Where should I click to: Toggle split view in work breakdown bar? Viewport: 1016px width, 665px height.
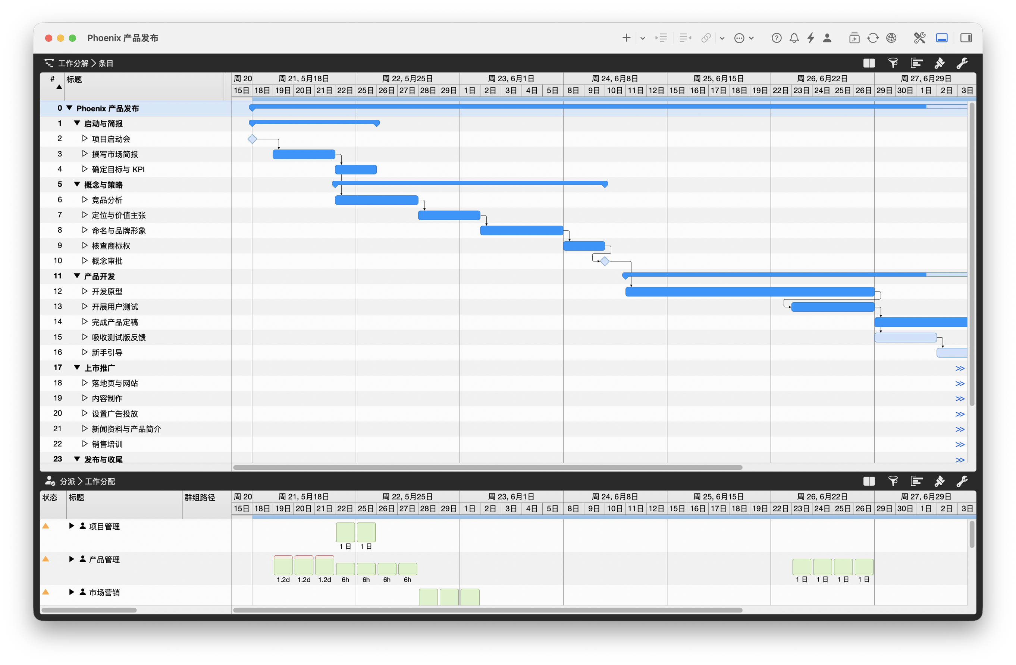pyautogui.click(x=869, y=63)
